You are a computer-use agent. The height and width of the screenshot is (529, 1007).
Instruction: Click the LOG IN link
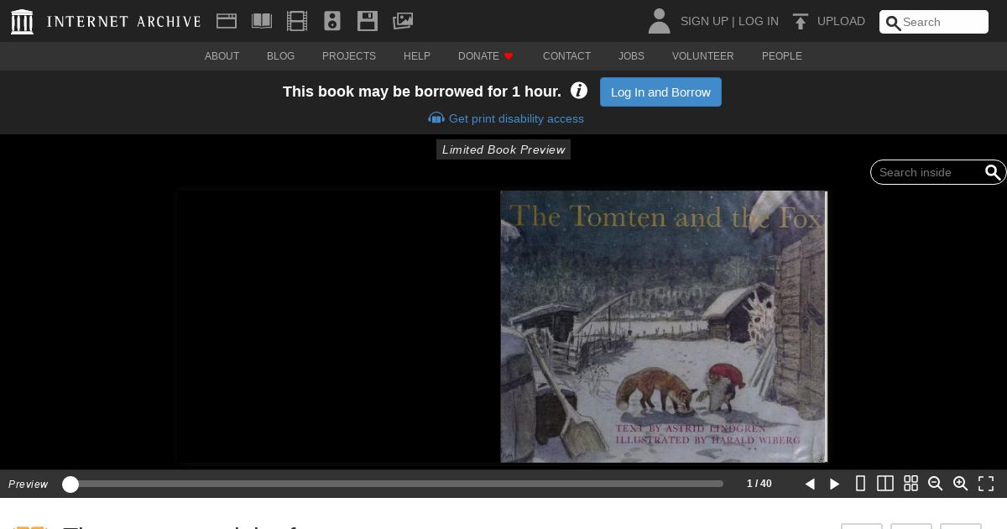click(x=759, y=21)
